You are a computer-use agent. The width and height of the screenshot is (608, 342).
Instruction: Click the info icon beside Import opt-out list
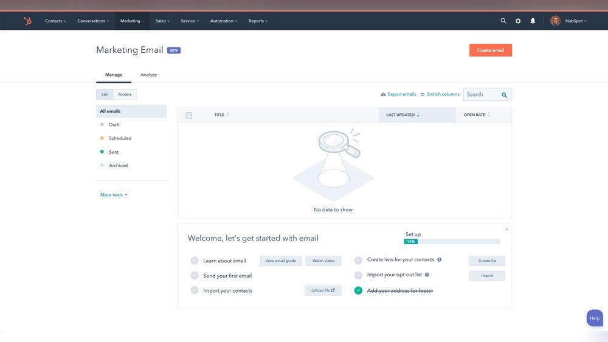pos(427,275)
